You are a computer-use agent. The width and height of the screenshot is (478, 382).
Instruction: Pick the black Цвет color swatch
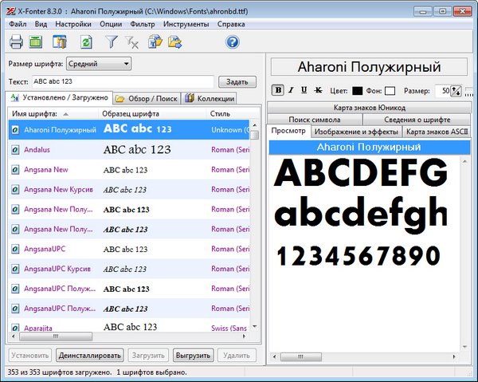357,91
